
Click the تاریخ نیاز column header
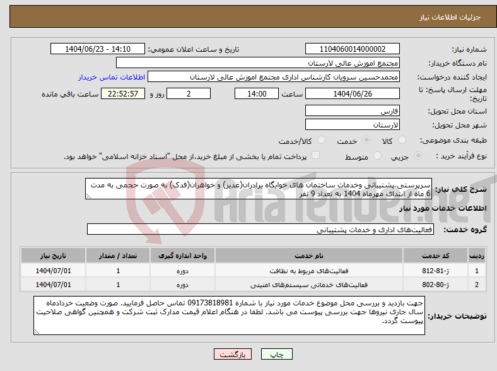click(53, 256)
